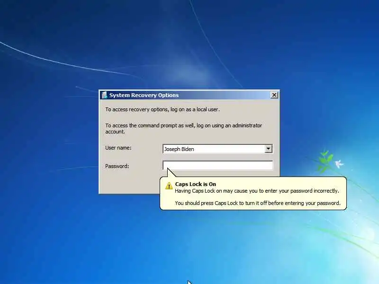Close the System Recovery Options dialog

pos(274,95)
